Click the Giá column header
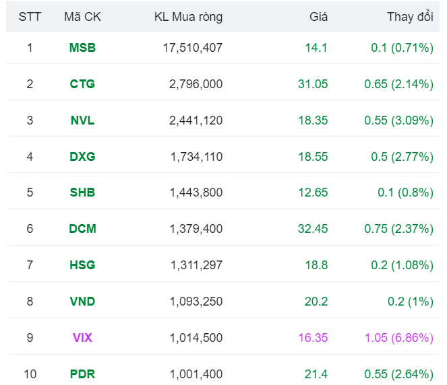Screen dimensions: 447x385 [318, 17]
